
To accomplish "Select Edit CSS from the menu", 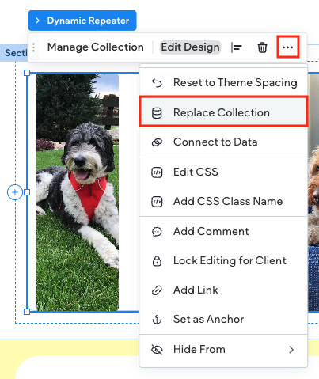I will click(223, 172).
